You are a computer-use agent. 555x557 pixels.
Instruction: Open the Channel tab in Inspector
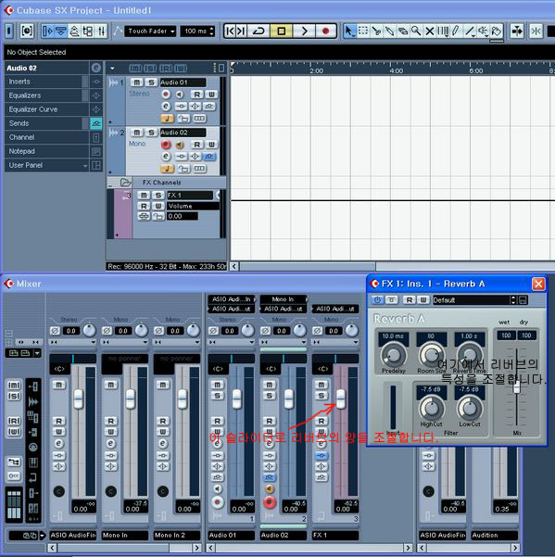coord(47,137)
